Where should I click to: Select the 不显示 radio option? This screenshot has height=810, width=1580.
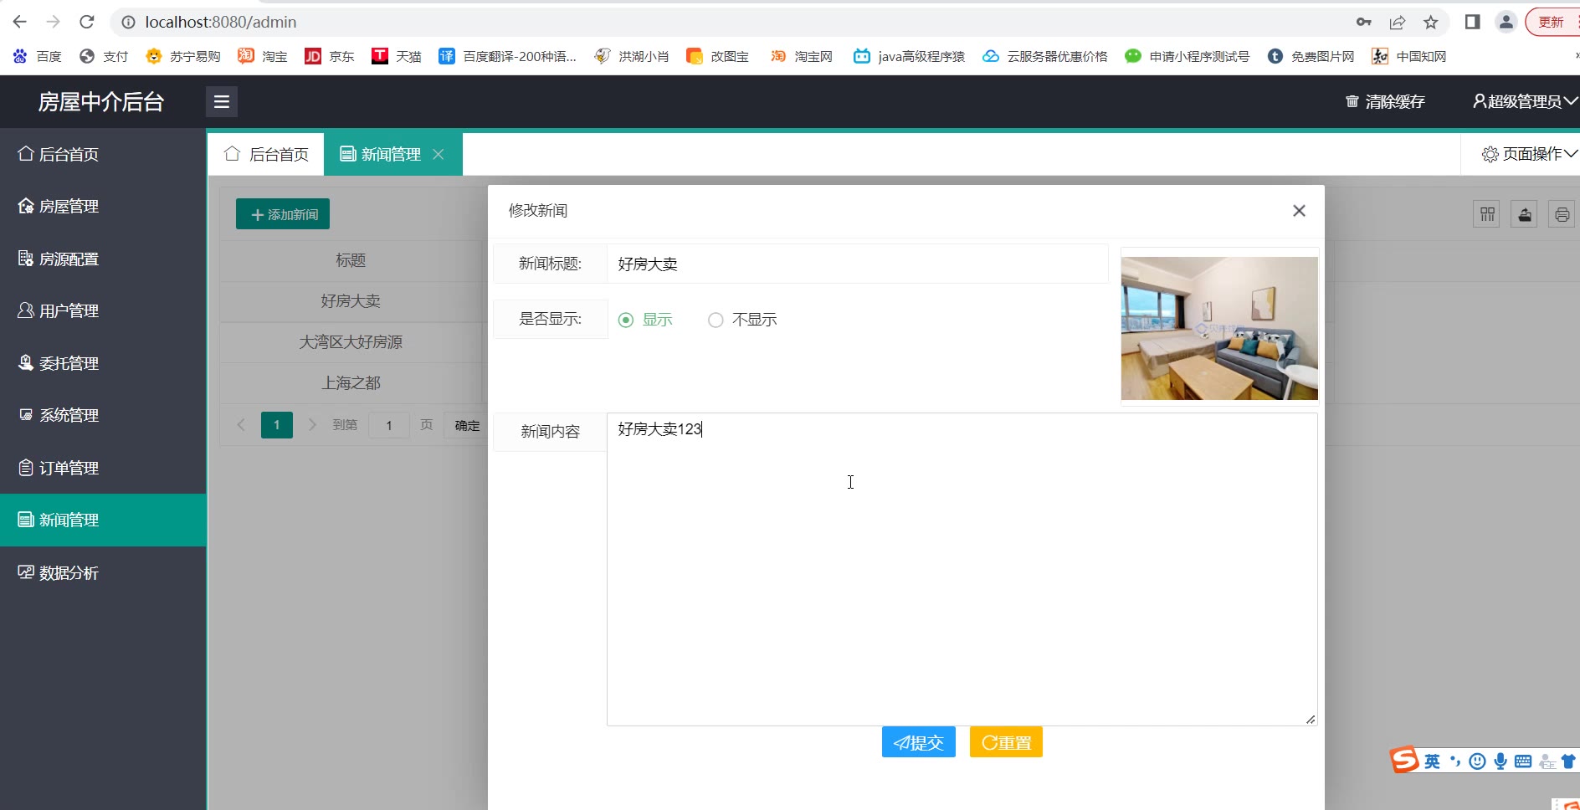716,320
